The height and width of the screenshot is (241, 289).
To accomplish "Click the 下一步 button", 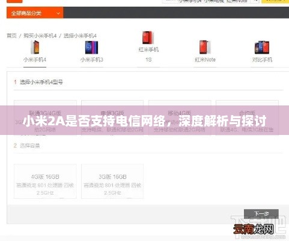I will click(261, 214).
